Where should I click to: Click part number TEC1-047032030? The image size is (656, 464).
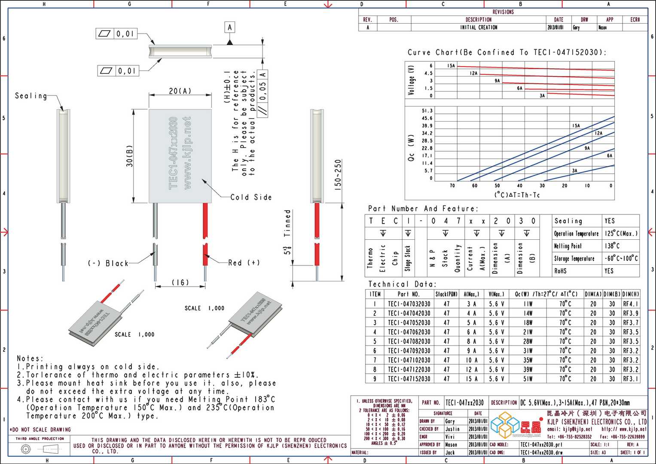pos(409,304)
